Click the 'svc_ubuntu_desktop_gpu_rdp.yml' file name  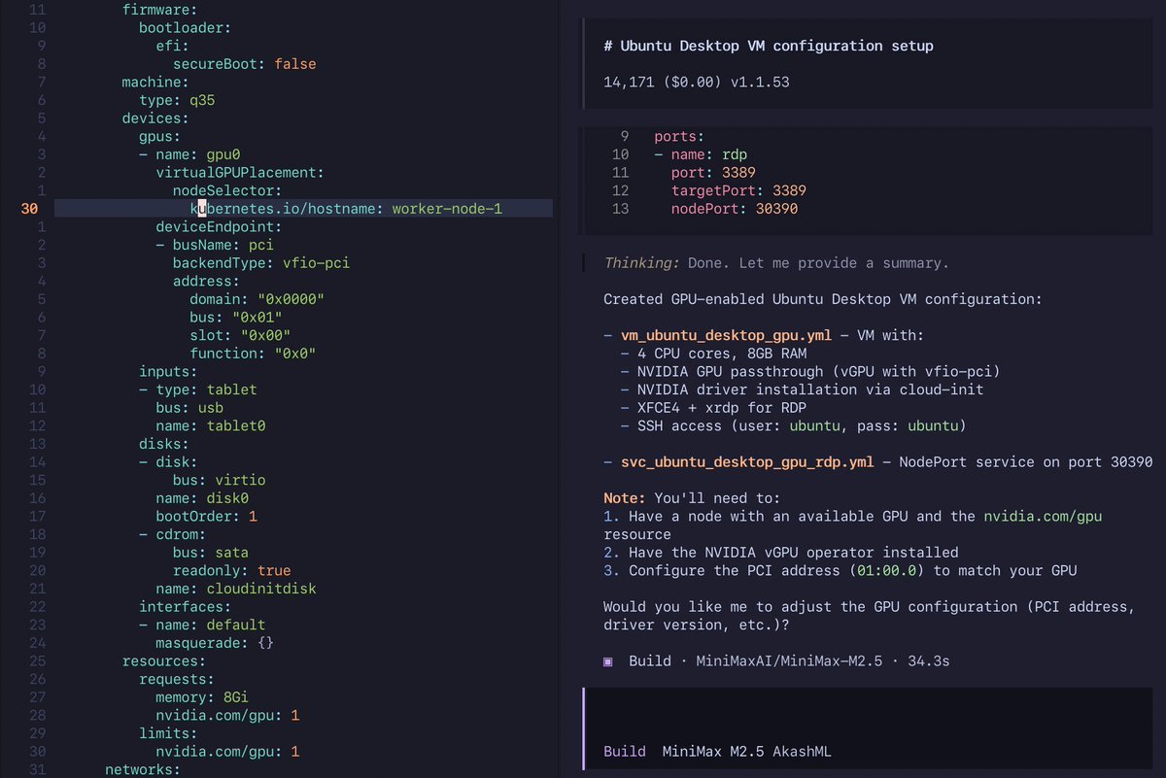tap(747, 461)
